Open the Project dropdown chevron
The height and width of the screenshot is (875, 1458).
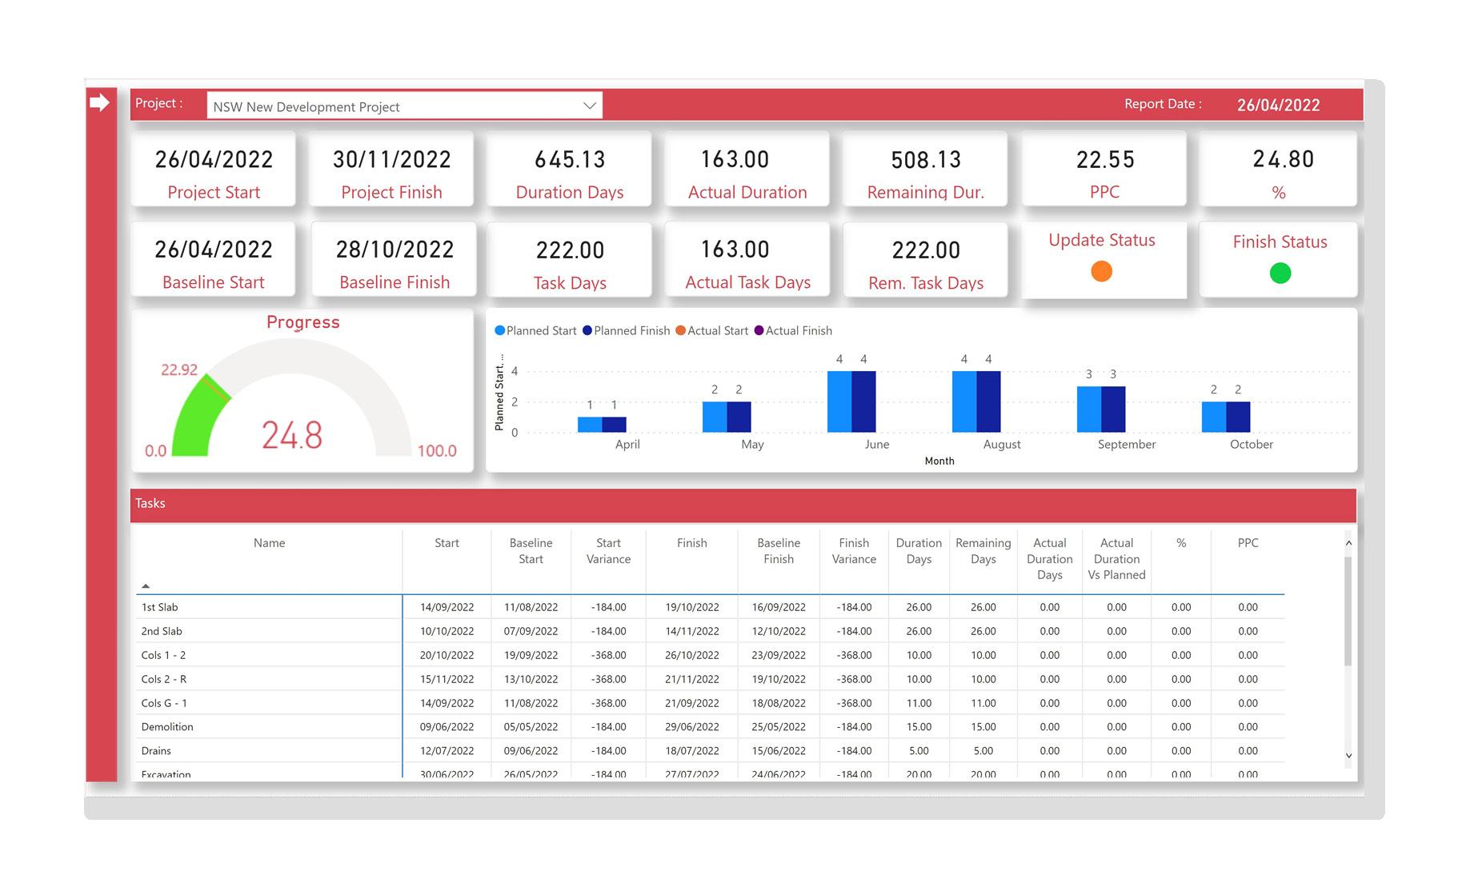pos(590,106)
